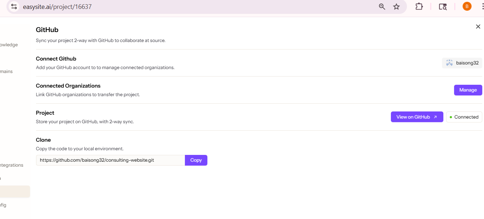This screenshot has height=219, width=484.
Task: Open the page zoom magnifier icon
Action: click(x=382, y=6)
